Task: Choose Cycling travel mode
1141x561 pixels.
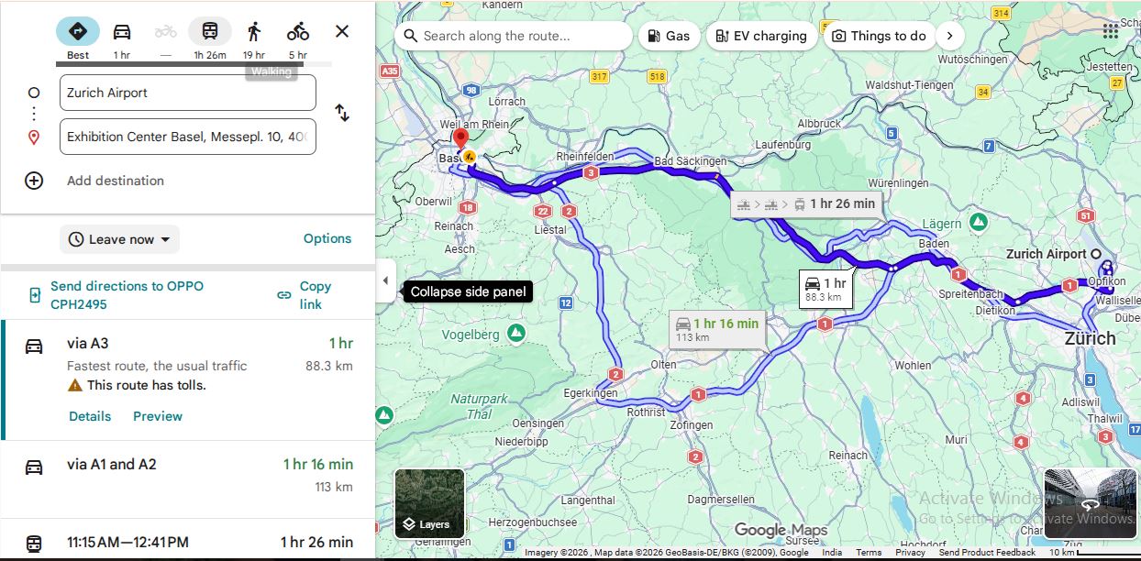Action: (x=298, y=31)
